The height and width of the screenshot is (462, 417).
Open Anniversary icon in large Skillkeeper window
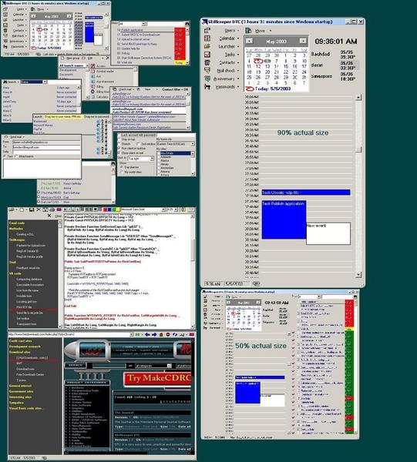click(207, 79)
